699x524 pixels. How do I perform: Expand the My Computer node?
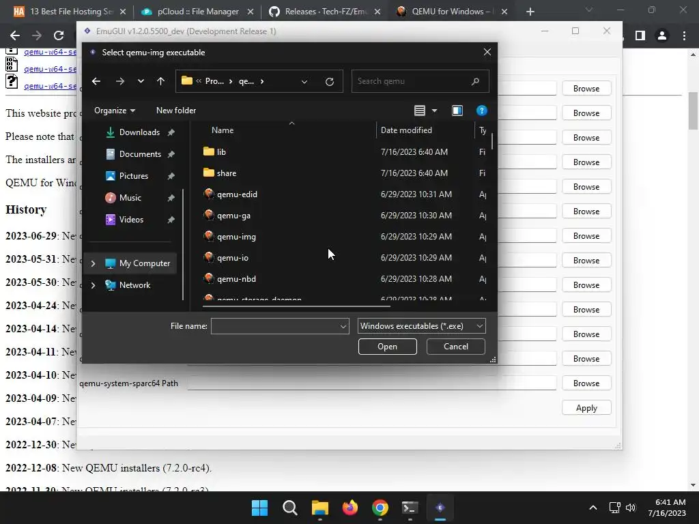pos(93,263)
